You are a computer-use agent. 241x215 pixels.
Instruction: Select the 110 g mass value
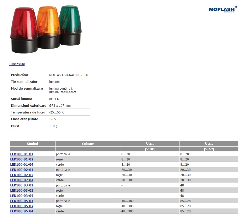(x=53, y=126)
